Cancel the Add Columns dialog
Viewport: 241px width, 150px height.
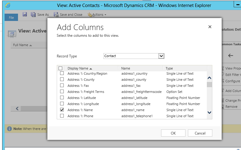(x=200, y=133)
